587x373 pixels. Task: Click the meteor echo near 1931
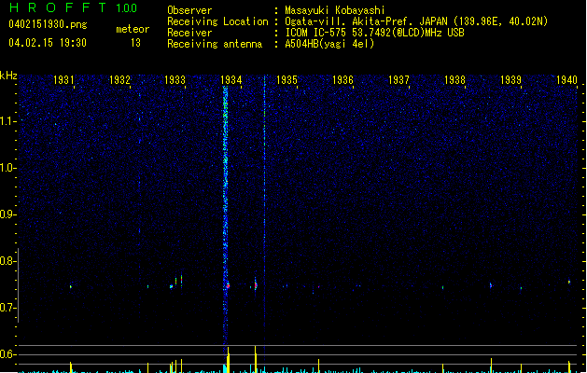pos(70,286)
